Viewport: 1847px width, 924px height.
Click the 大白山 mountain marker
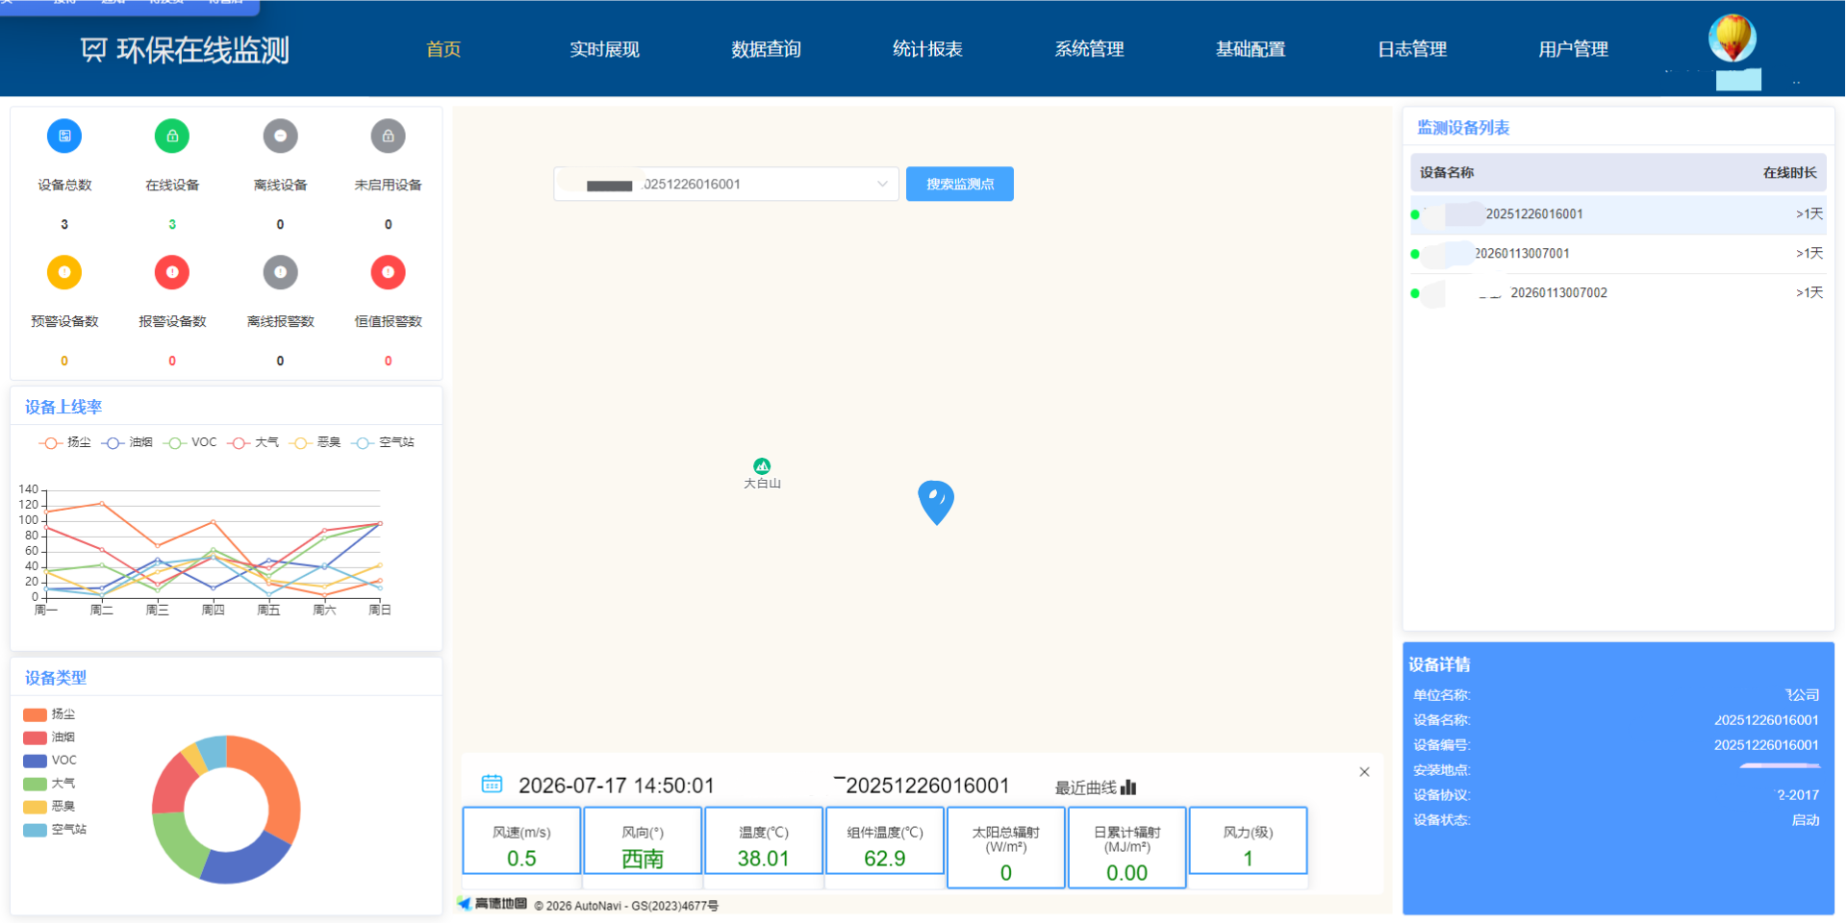point(762,466)
